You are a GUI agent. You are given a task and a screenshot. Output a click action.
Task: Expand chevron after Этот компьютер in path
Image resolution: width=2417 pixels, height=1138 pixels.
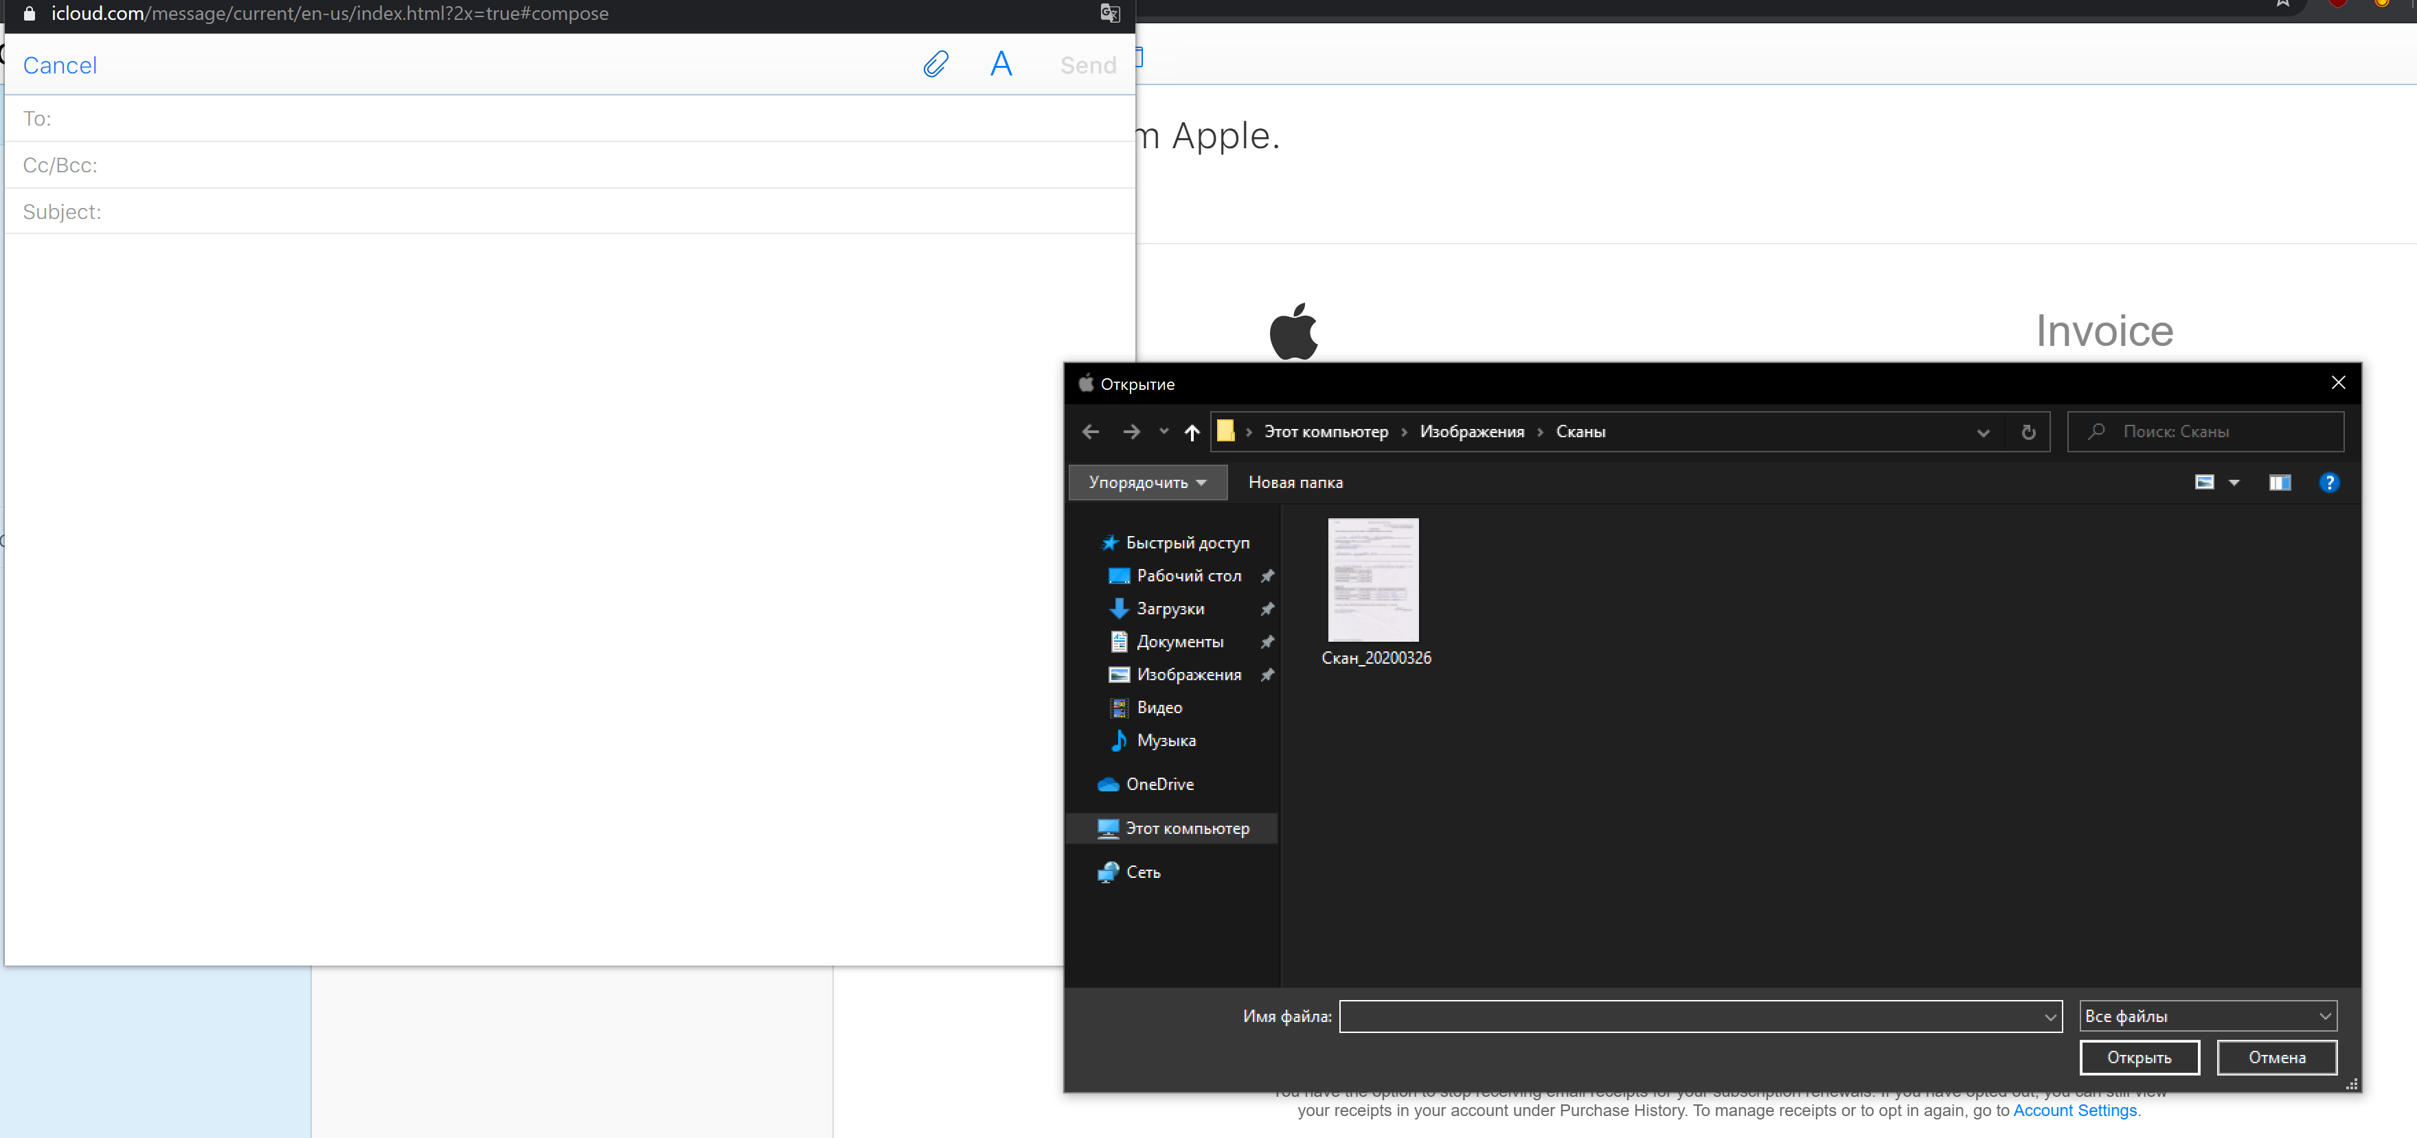coord(1404,432)
